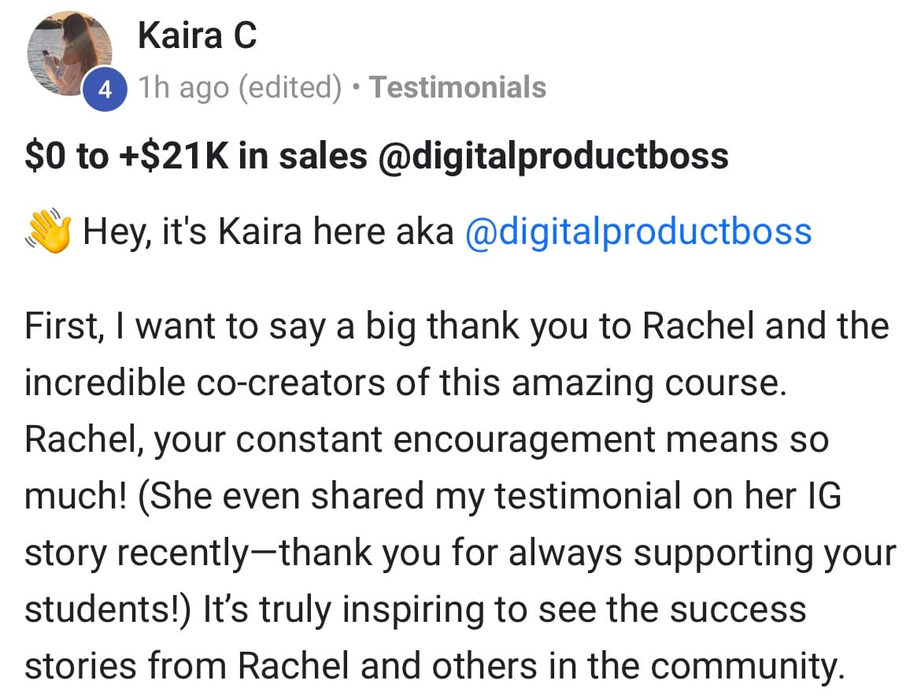Open the Testimonials category label
Screen dimensions: 921x699
pos(457,87)
